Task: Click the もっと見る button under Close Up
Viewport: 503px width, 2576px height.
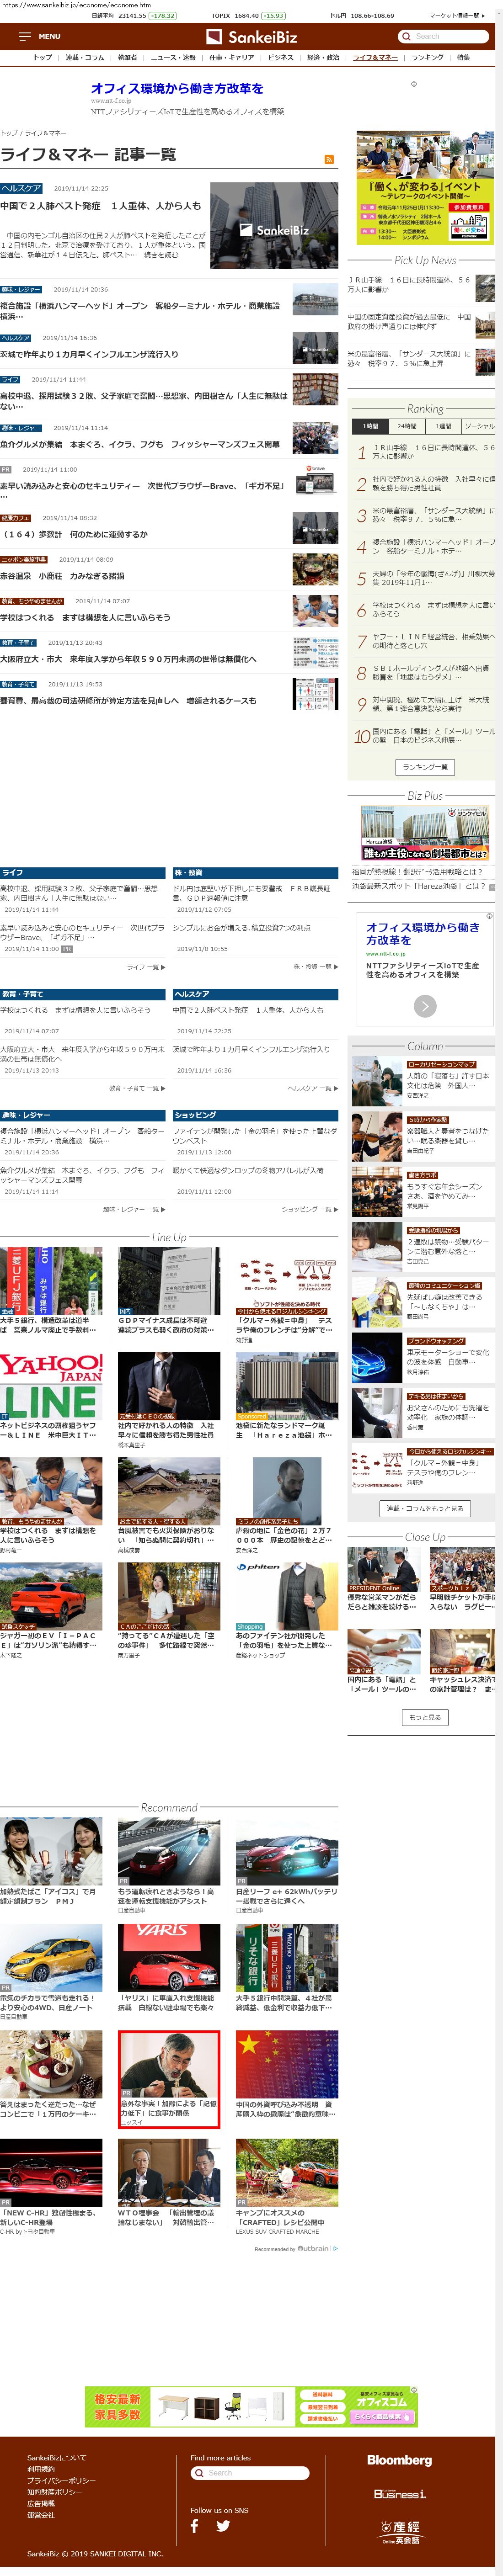Action: click(x=425, y=1717)
